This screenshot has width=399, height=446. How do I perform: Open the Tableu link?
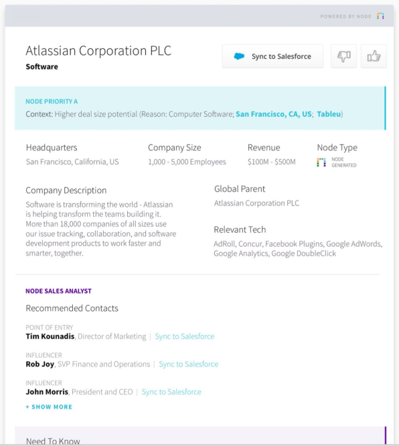329,114
